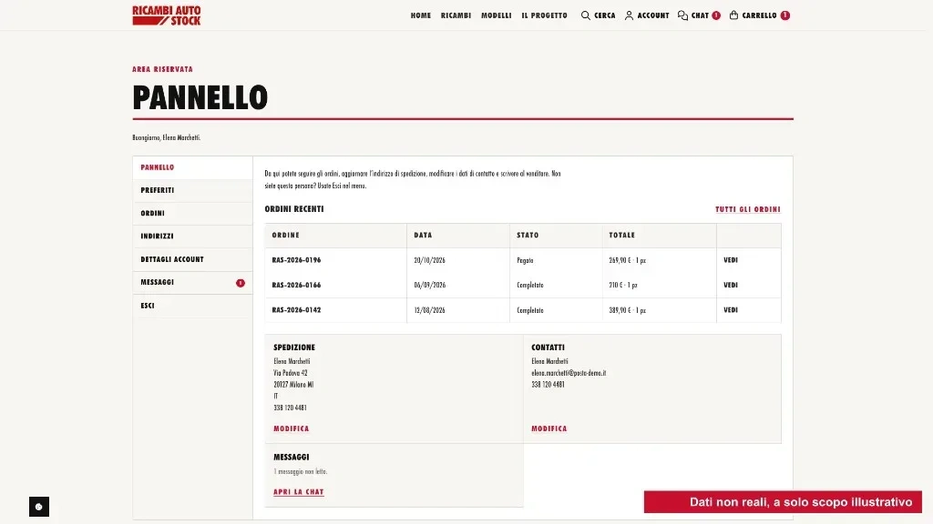The height and width of the screenshot is (524, 933).
Task: Open Il Progetto in the navigation
Action: 545,15
